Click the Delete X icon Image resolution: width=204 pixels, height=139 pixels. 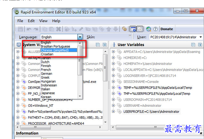pyautogui.click(x=59, y=29)
